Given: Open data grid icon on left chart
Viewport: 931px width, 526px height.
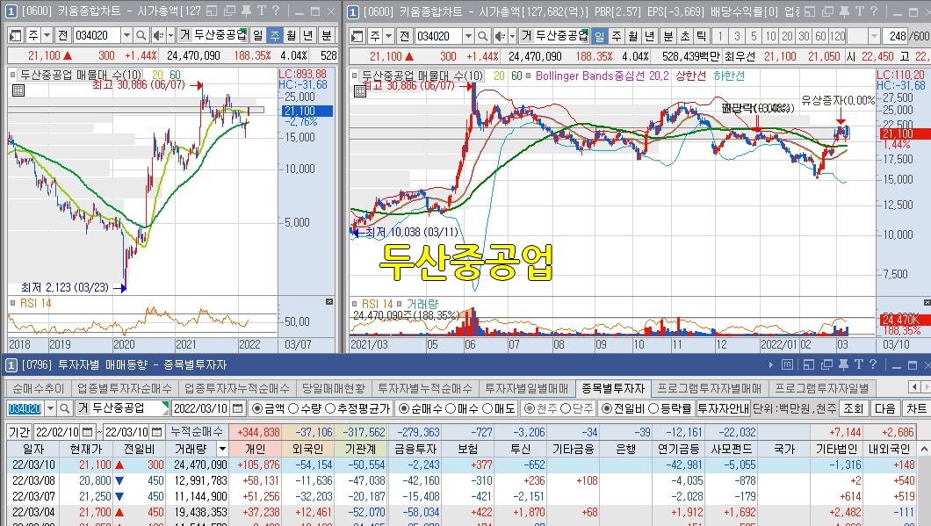Looking at the screenshot, I should point(18,90).
